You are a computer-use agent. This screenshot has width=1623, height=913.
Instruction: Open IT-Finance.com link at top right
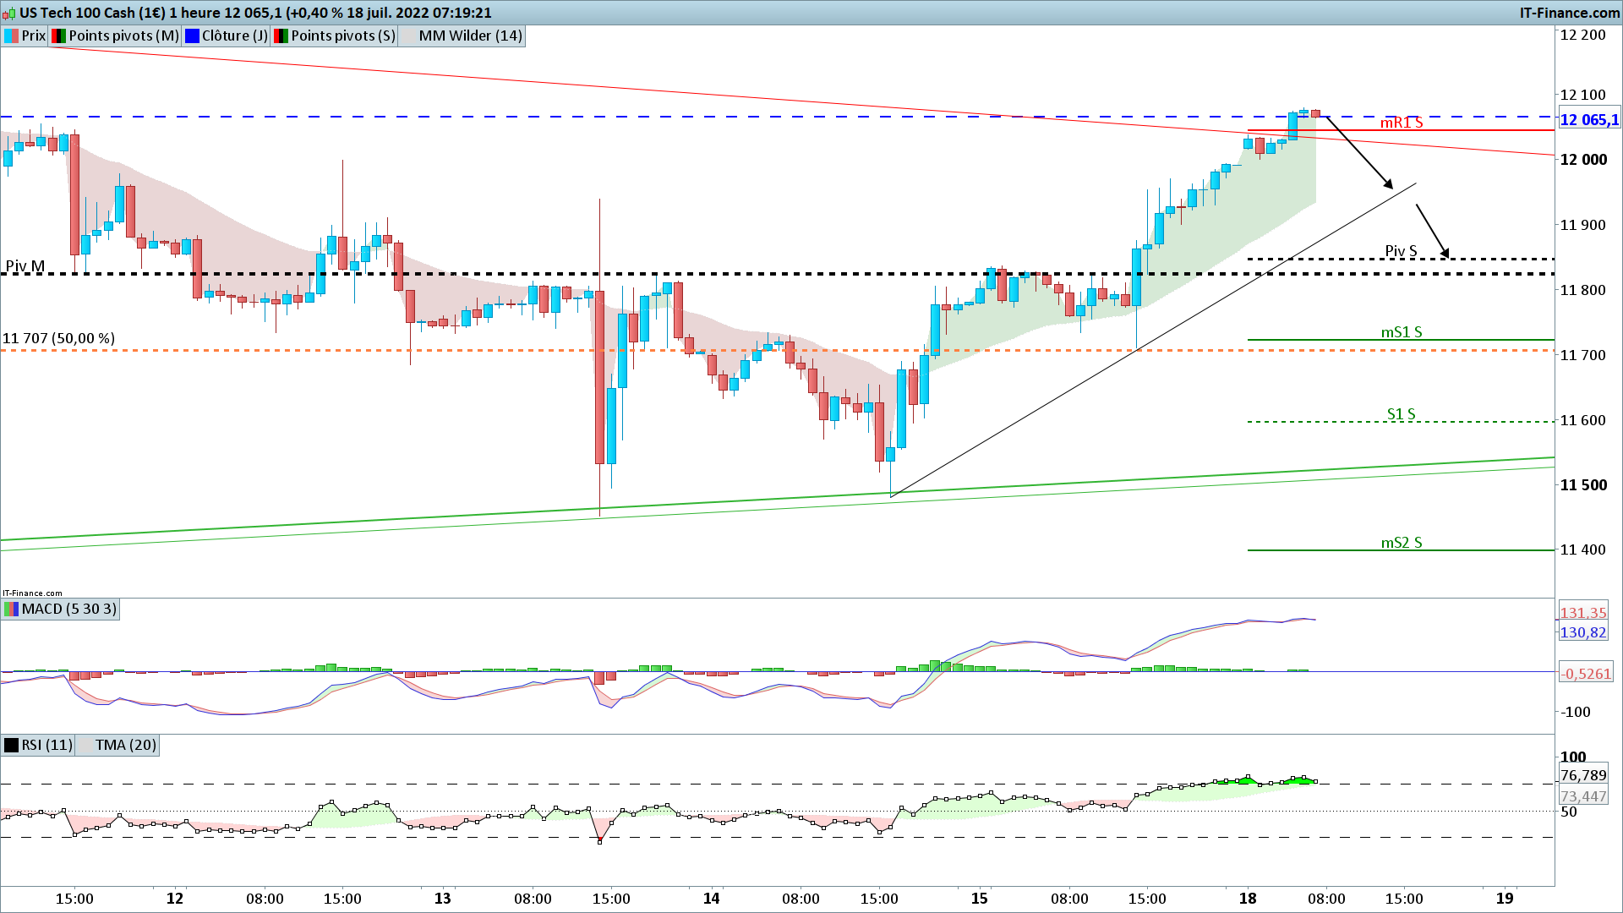click(x=1569, y=13)
